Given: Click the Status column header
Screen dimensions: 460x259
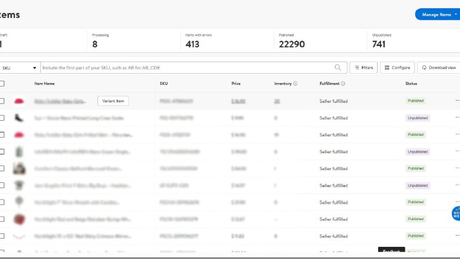Looking at the screenshot, I should [411, 84].
